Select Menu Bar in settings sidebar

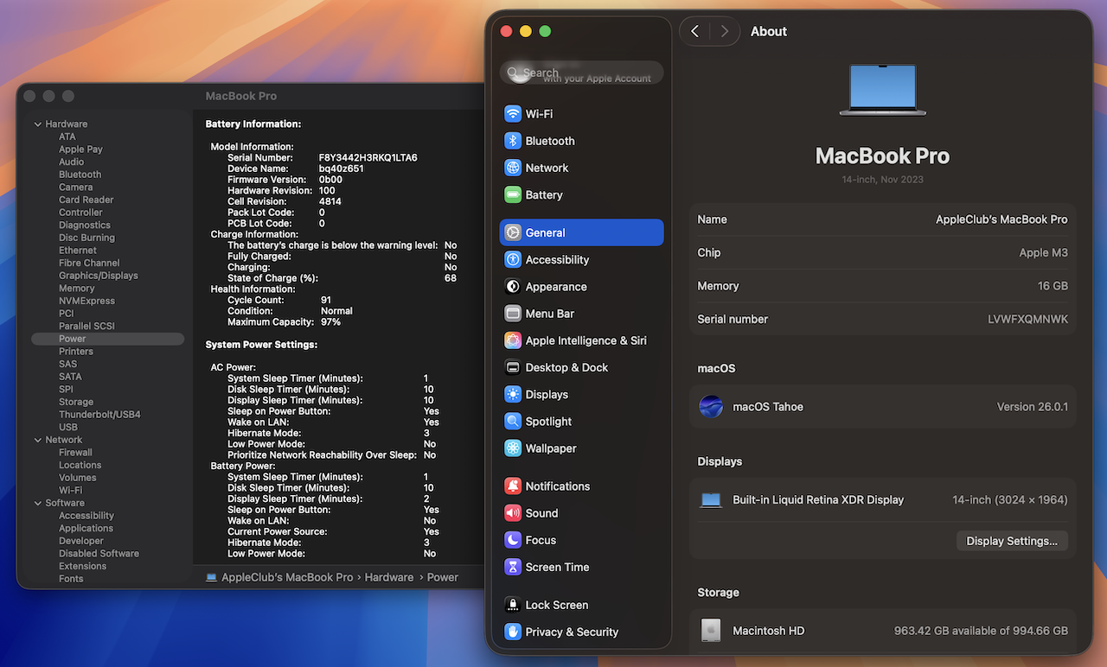pos(549,314)
